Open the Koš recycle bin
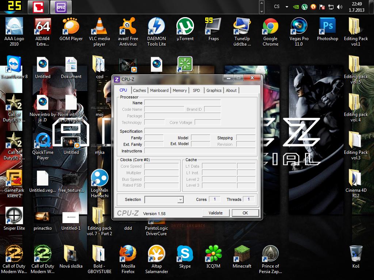This screenshot has width=374, height=280. tap(356, 254)
